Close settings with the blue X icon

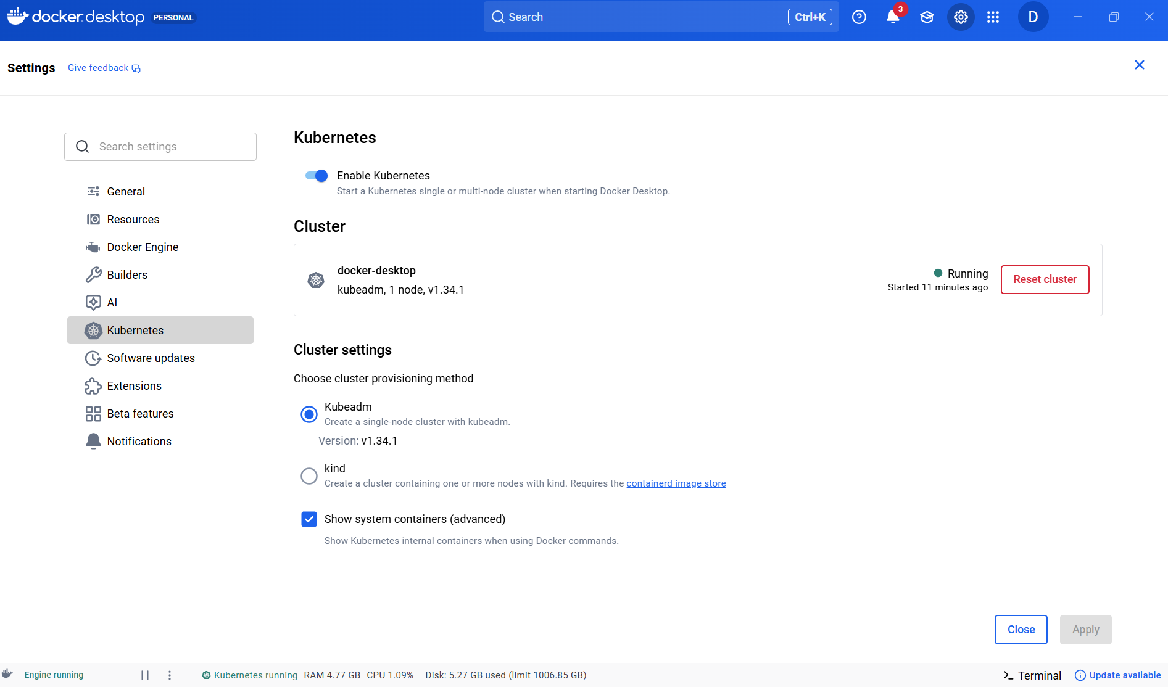tap(1139, 65)
